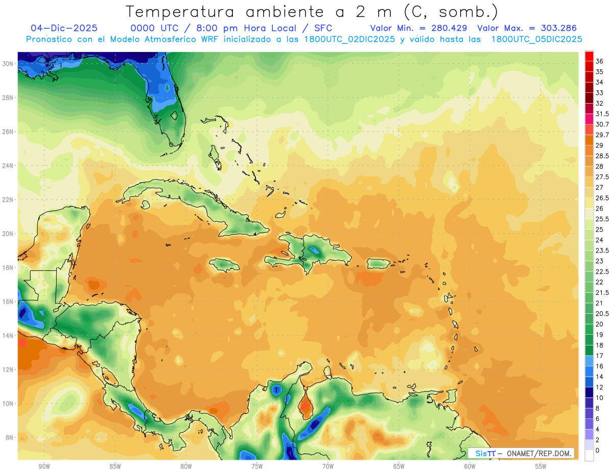Click the '30N' latitude label
This screenshot has width=613, height=473.
(8, 64)
